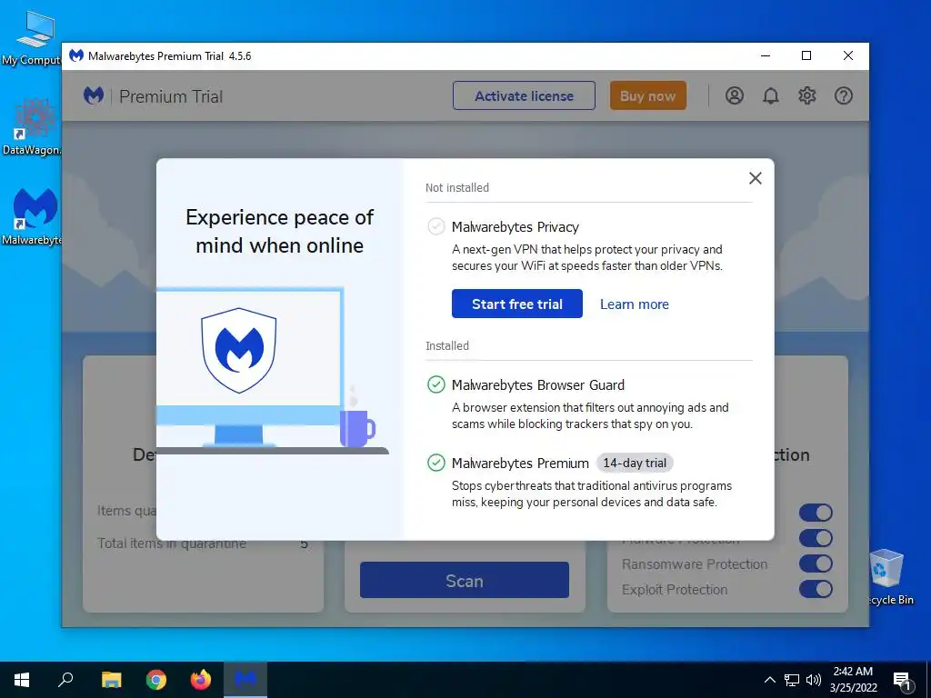Click the Malwarebytes title bar app icon
This screenshot has height=698, width=931.
click(76, 55)
